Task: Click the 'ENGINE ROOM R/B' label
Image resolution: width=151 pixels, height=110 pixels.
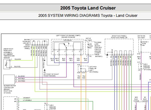Action: click(x=68, y=37)
